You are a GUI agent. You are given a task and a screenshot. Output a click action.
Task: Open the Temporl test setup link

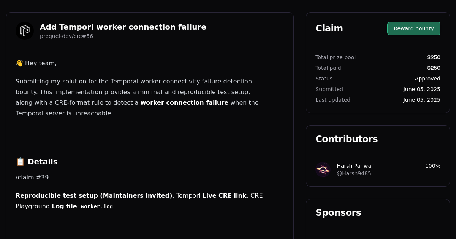(188, 195)
